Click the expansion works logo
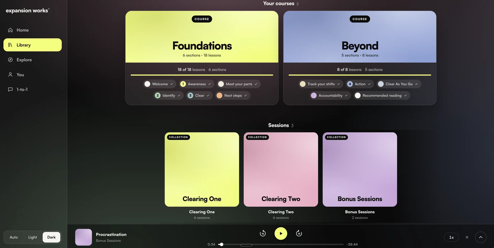The width and height of the screenshot is (494, 248). [x=28, y=11]
